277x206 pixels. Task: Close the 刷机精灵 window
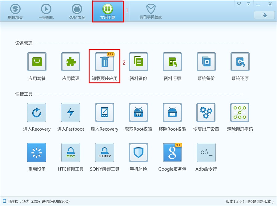click(x=270, y=3)
